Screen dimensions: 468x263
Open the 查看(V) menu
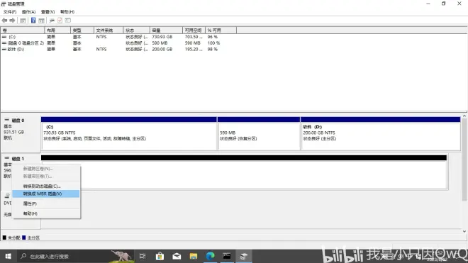(x=48, y=11)
